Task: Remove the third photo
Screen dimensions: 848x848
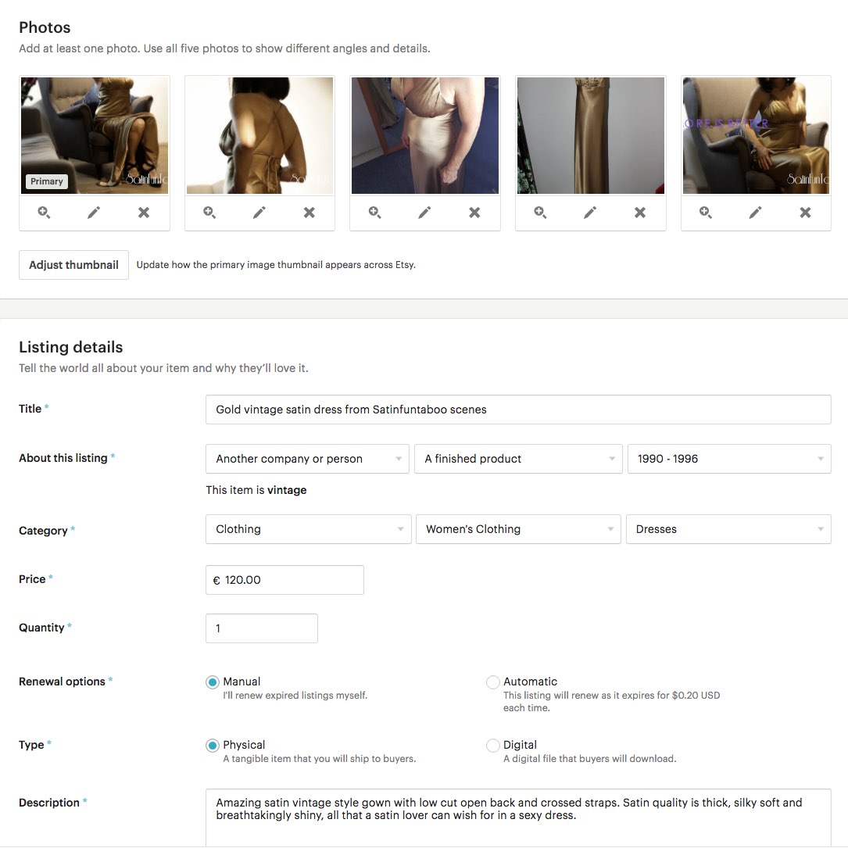Action: point(474,213)
